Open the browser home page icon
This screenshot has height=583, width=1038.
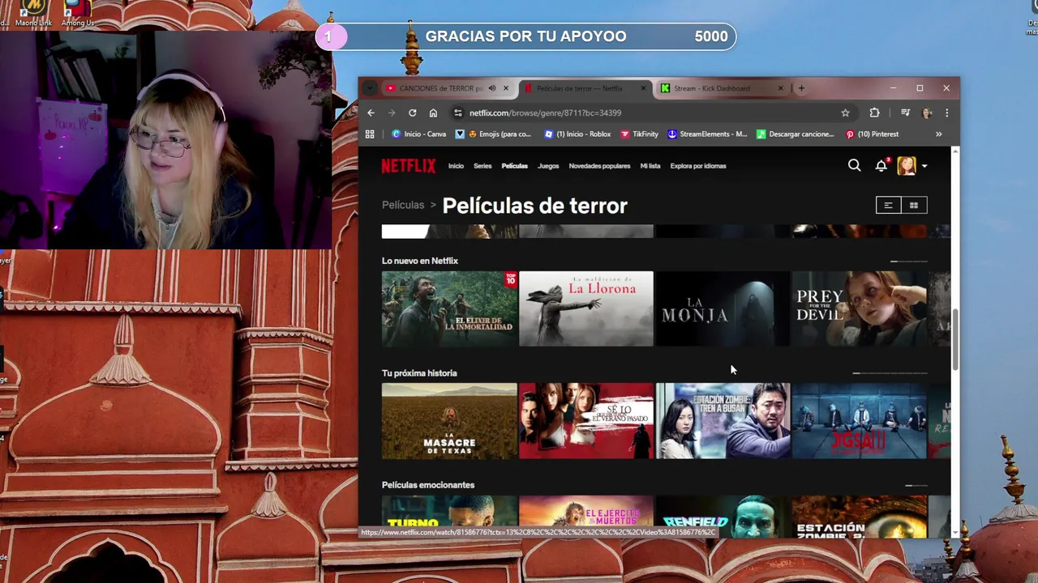click(x=433, y=113)
